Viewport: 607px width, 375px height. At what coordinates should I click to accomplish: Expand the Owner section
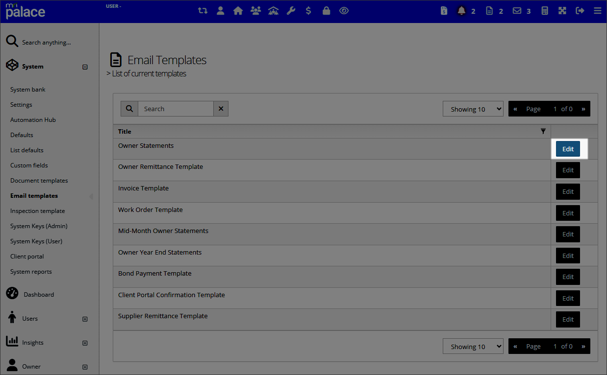pyautogui.click(x=85, y=367)
